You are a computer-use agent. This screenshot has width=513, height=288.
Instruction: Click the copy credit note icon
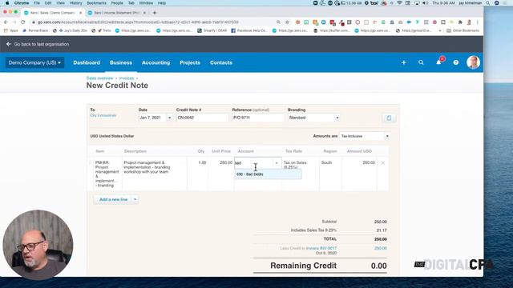[x=389, y=118]
